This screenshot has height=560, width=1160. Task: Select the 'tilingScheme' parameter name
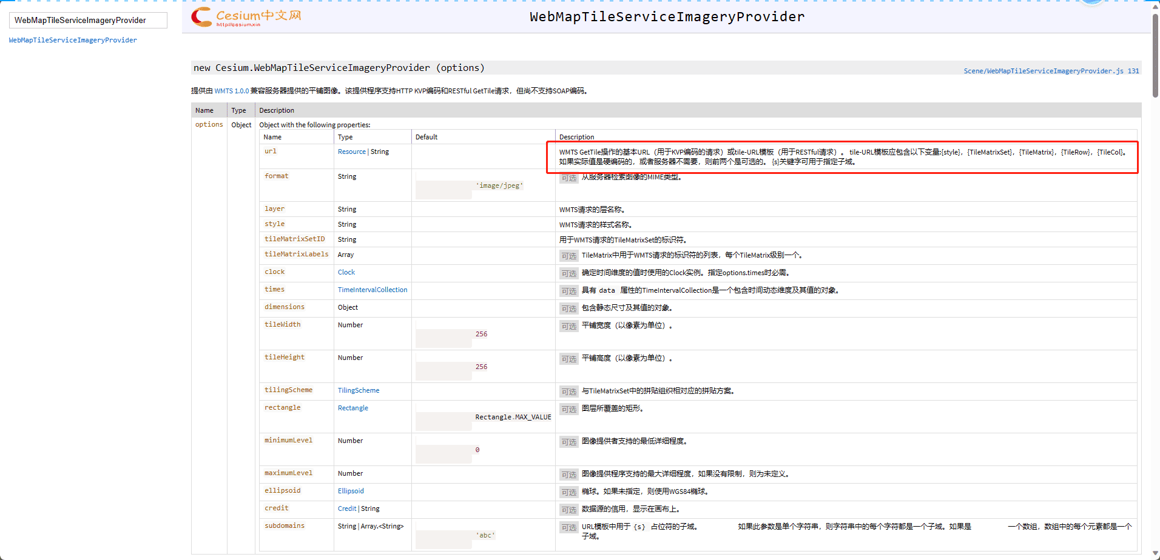289,390
